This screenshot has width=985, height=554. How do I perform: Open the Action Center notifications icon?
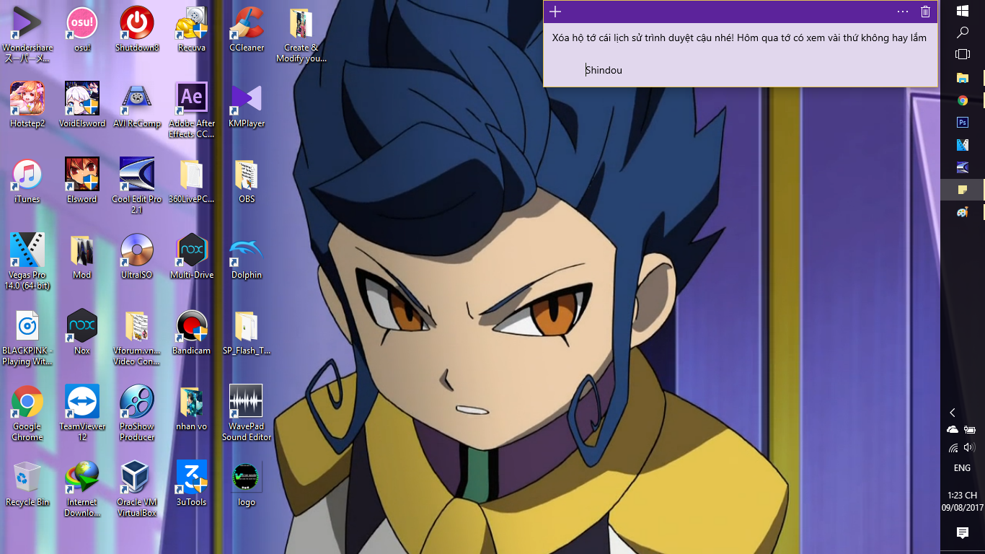click(963, 533)
